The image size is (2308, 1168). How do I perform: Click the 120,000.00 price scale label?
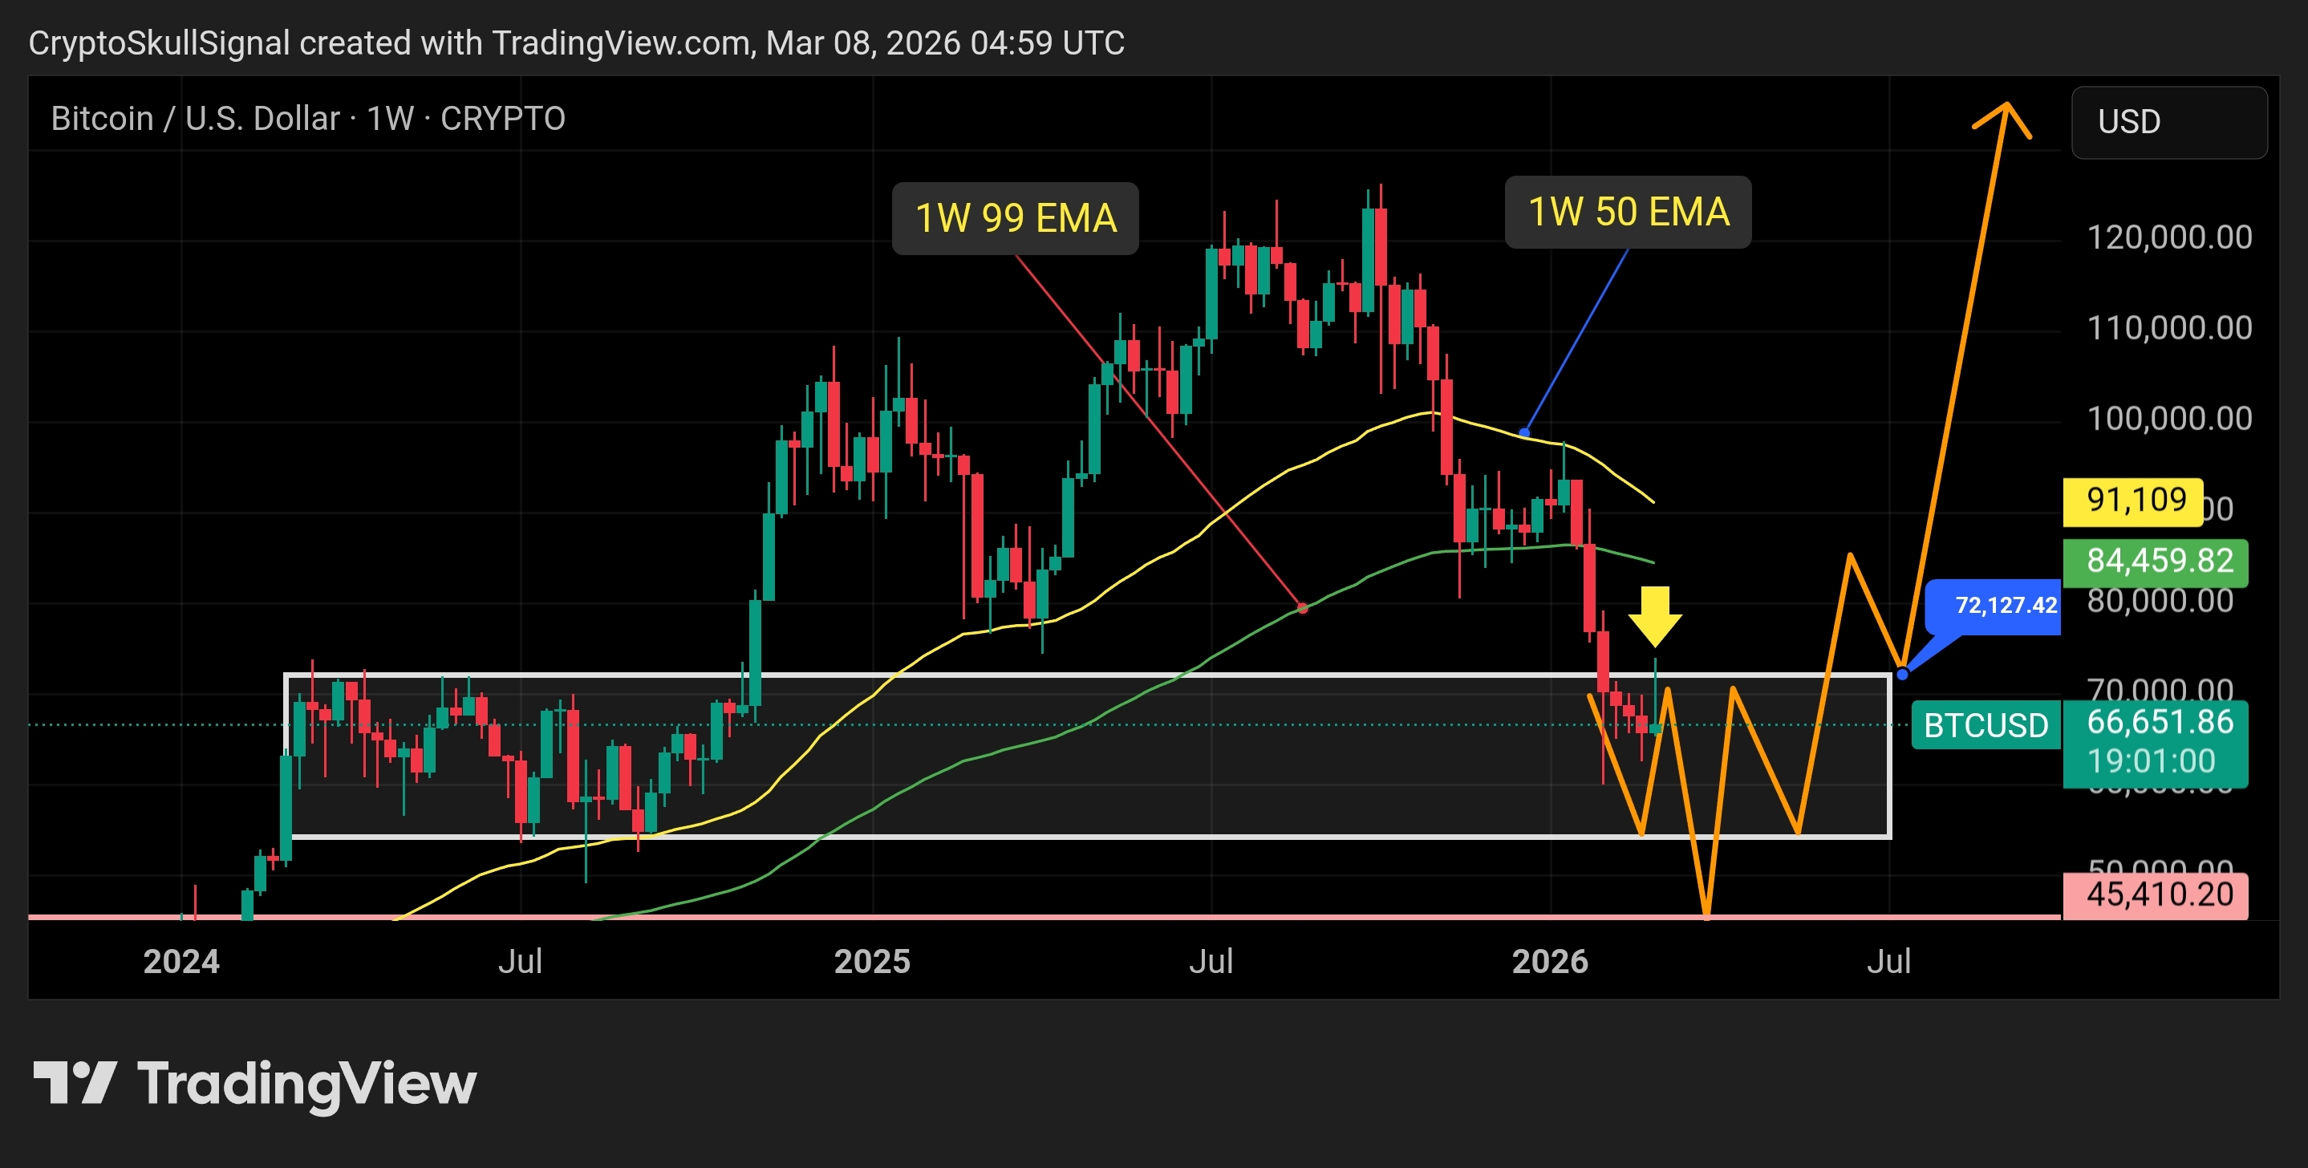tap(2168, 237)
